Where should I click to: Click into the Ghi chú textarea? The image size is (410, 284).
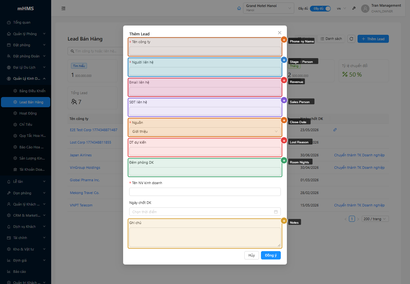click(205, 237)
